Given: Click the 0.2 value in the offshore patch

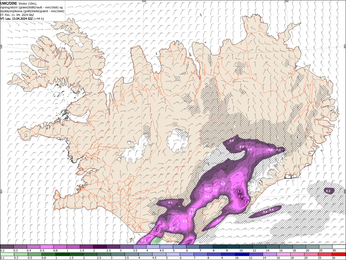Looking at the screenshot, I should click(328, 191).
